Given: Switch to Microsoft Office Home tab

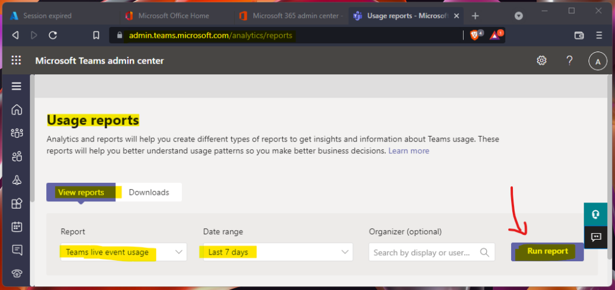Looking at the screenshot, I should click(x=177, y=16).
